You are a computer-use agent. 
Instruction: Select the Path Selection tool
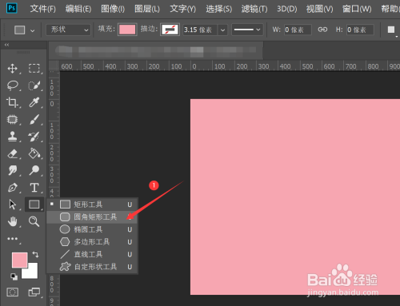[12, 205]
